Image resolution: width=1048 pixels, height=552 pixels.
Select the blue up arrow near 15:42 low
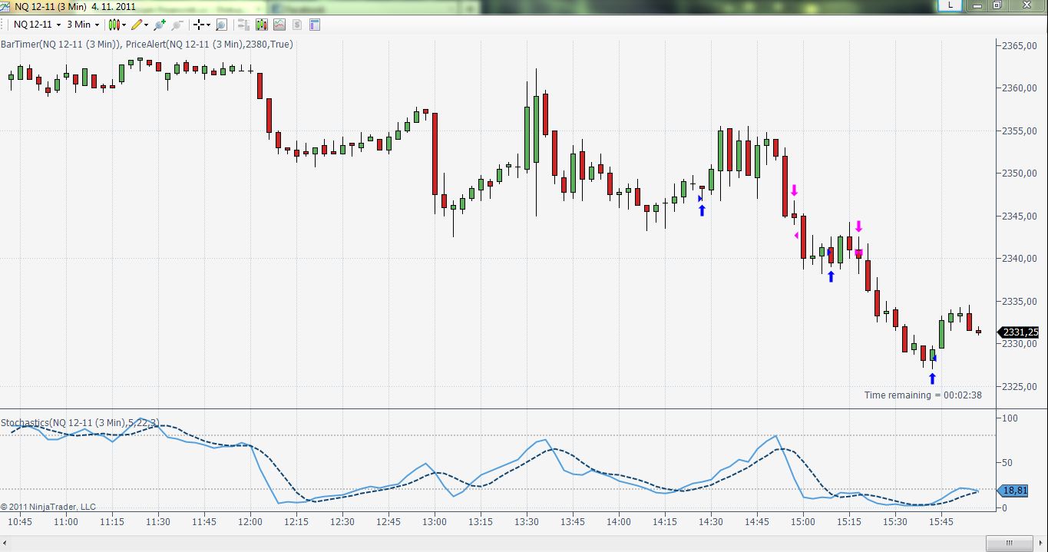(932, 378)
